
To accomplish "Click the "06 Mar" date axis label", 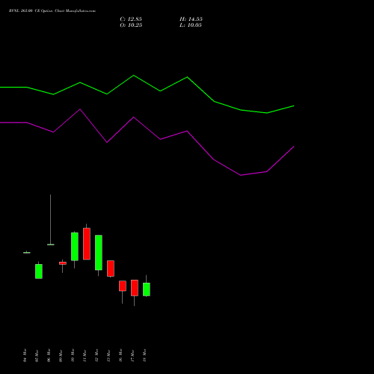I will [49, 355].
